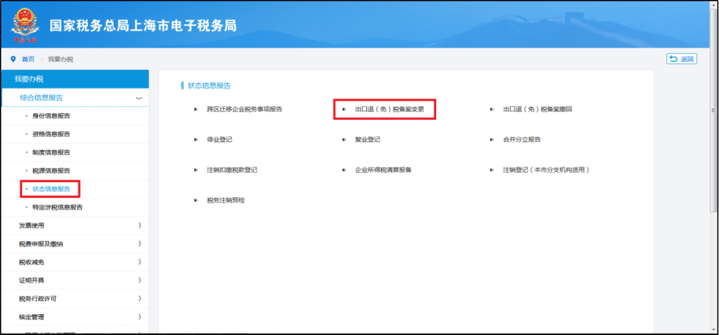Select 特定涉税信息报告 in the sidebar
This screenshot has height=335, width=719.
[x=58, y=207]
